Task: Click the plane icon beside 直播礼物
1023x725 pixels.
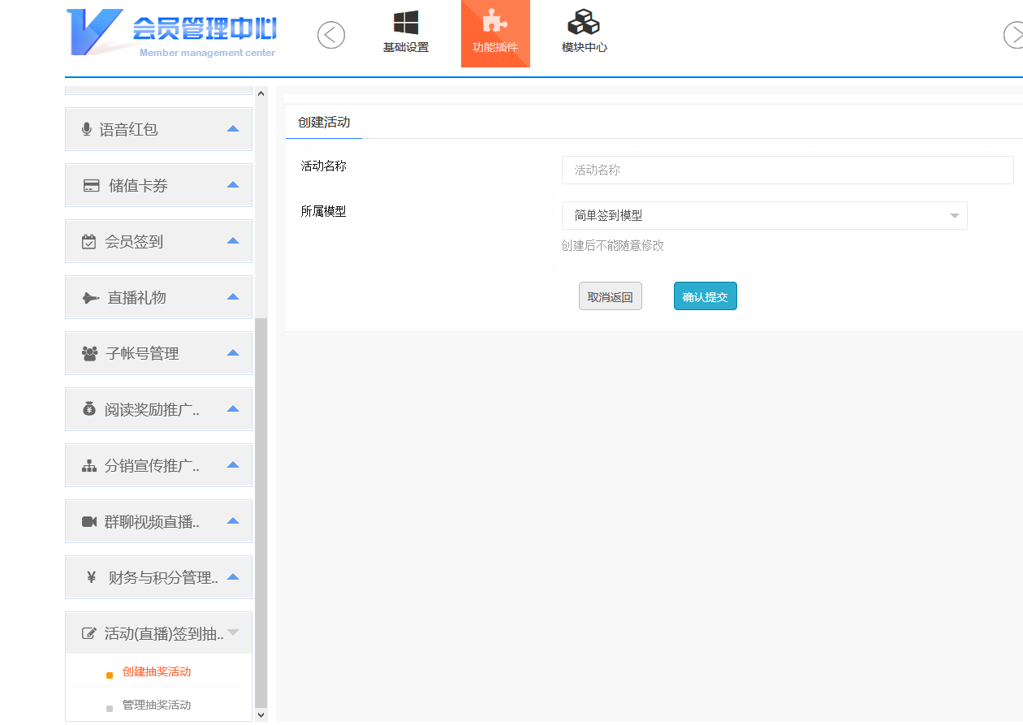Action: coord(91,298)
